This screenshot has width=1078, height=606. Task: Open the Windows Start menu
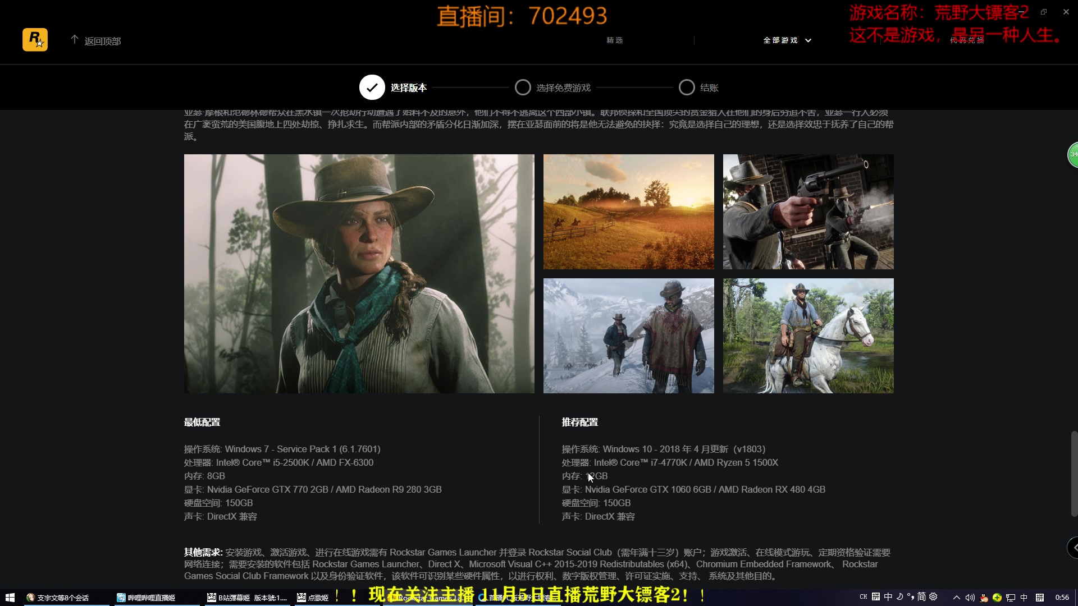(x=10, y=598)
